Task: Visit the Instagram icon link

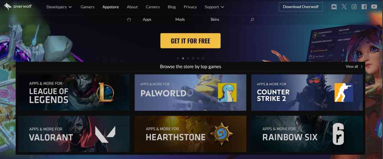Action: tap(354, 7)
